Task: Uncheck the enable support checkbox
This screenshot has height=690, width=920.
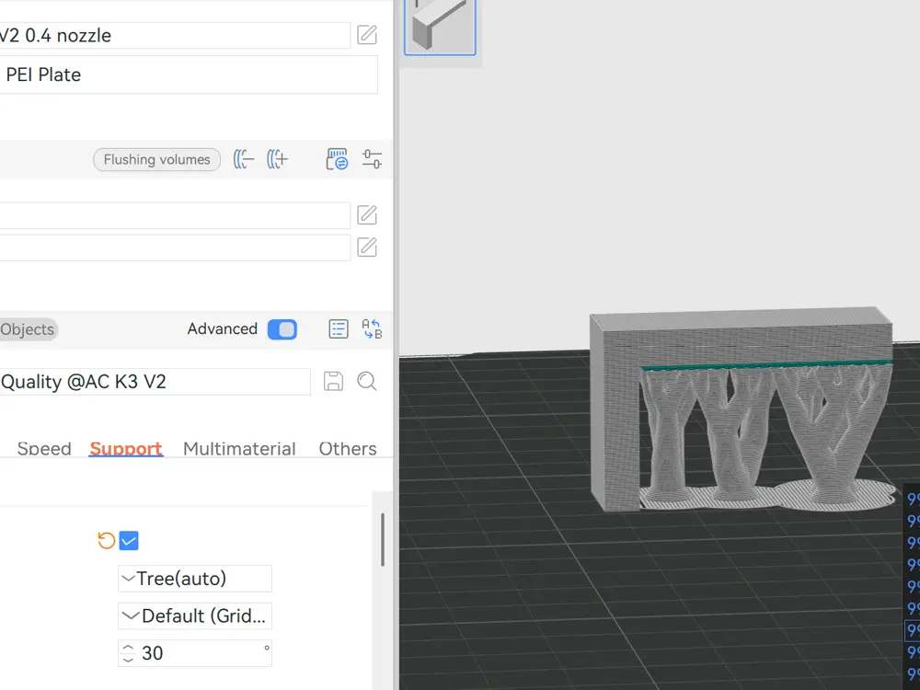Action: (x=129, y=540)
